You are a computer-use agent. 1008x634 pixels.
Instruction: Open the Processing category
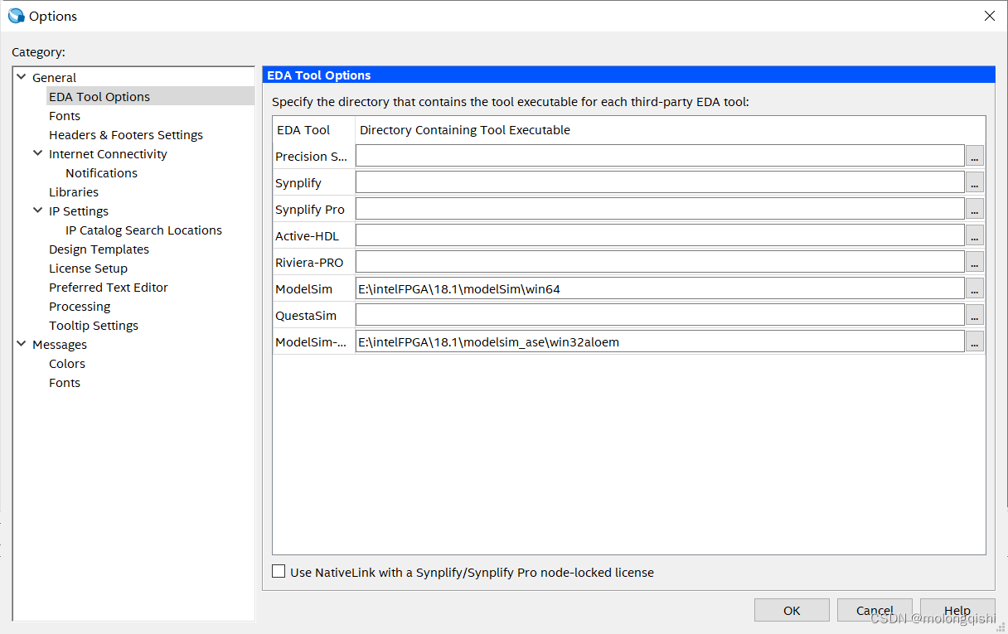[80, 306]
